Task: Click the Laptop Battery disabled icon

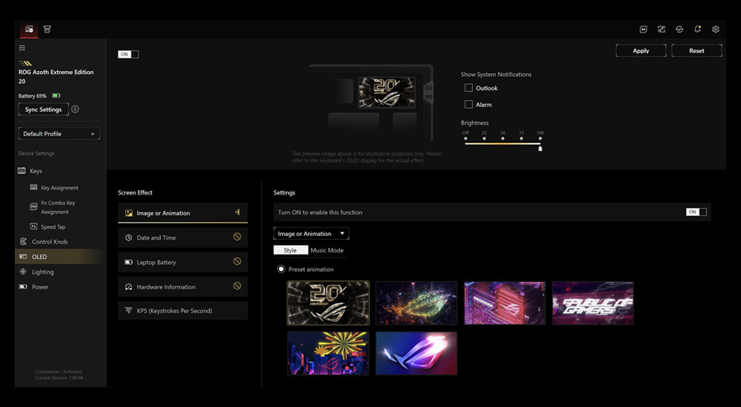Action: [x=237, y=261]
